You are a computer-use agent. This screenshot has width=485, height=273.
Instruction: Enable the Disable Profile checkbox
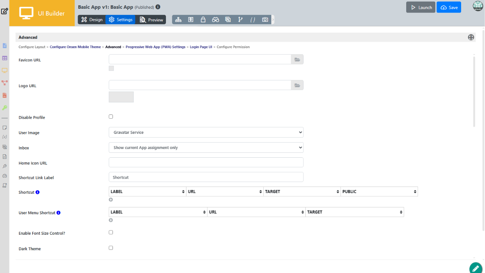click(x=111, y=117)
